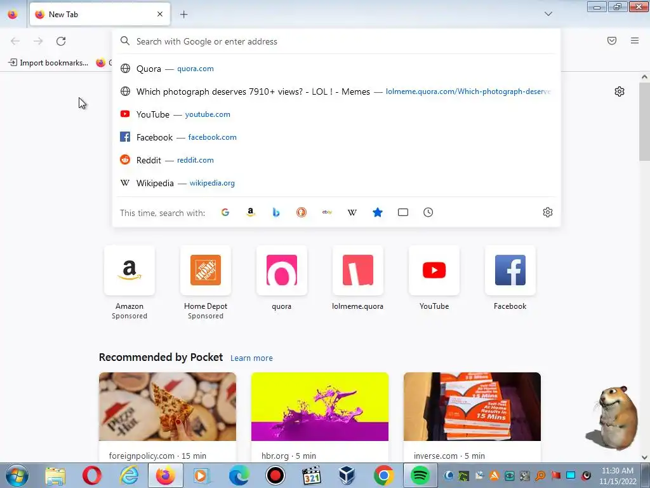Select the Wikipedia wikipedia.org suggestion
650x488 pixels.
(336, 183)
